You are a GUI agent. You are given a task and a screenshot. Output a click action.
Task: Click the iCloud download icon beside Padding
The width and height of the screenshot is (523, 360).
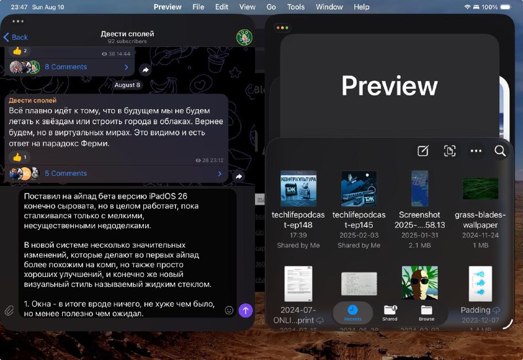[496, 310]
